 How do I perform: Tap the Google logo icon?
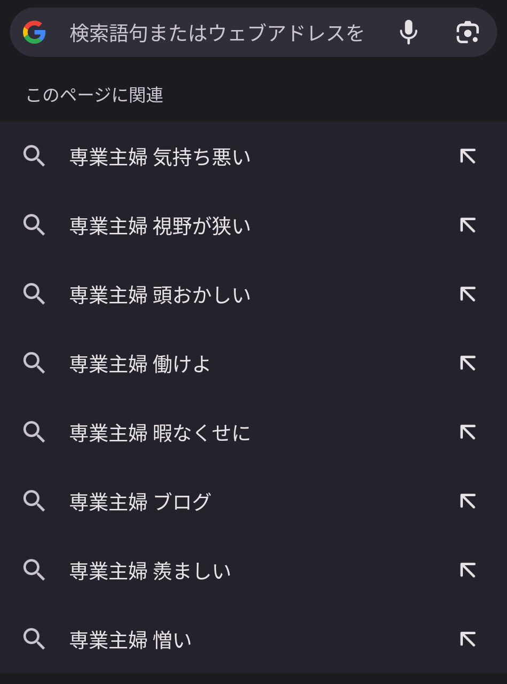click(34, 33)
